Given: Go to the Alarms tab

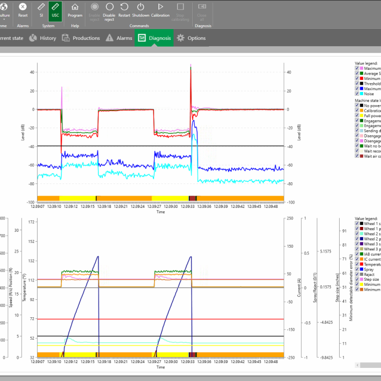Looking at the screenshot, I should (x=119, y=38).
